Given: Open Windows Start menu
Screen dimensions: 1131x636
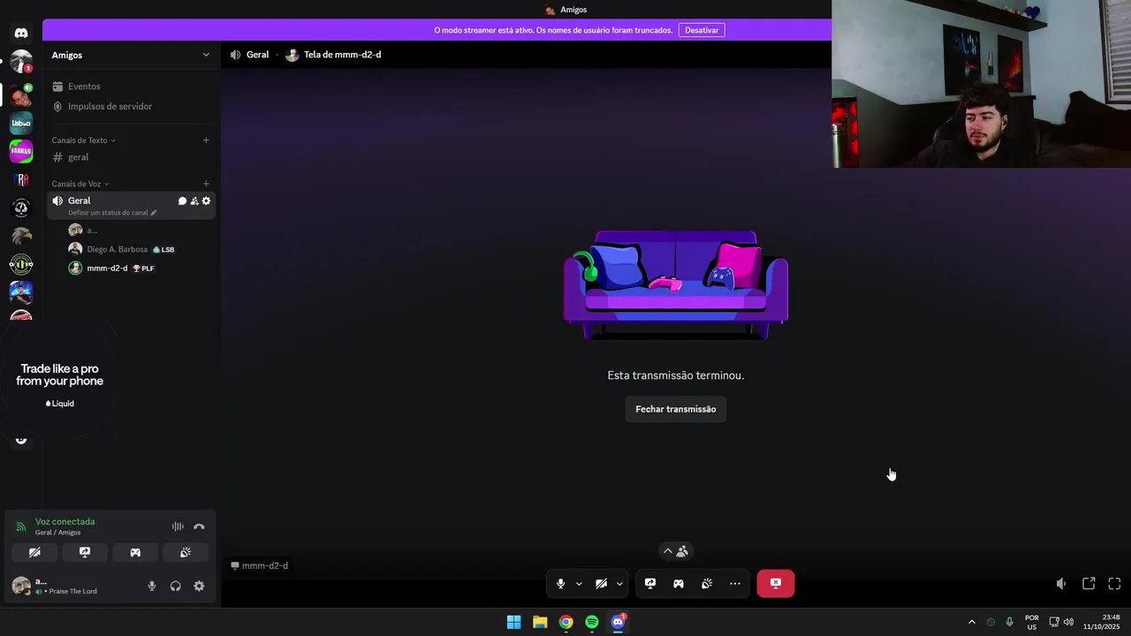Looking at the screenshot, I should tap(513, 622).
